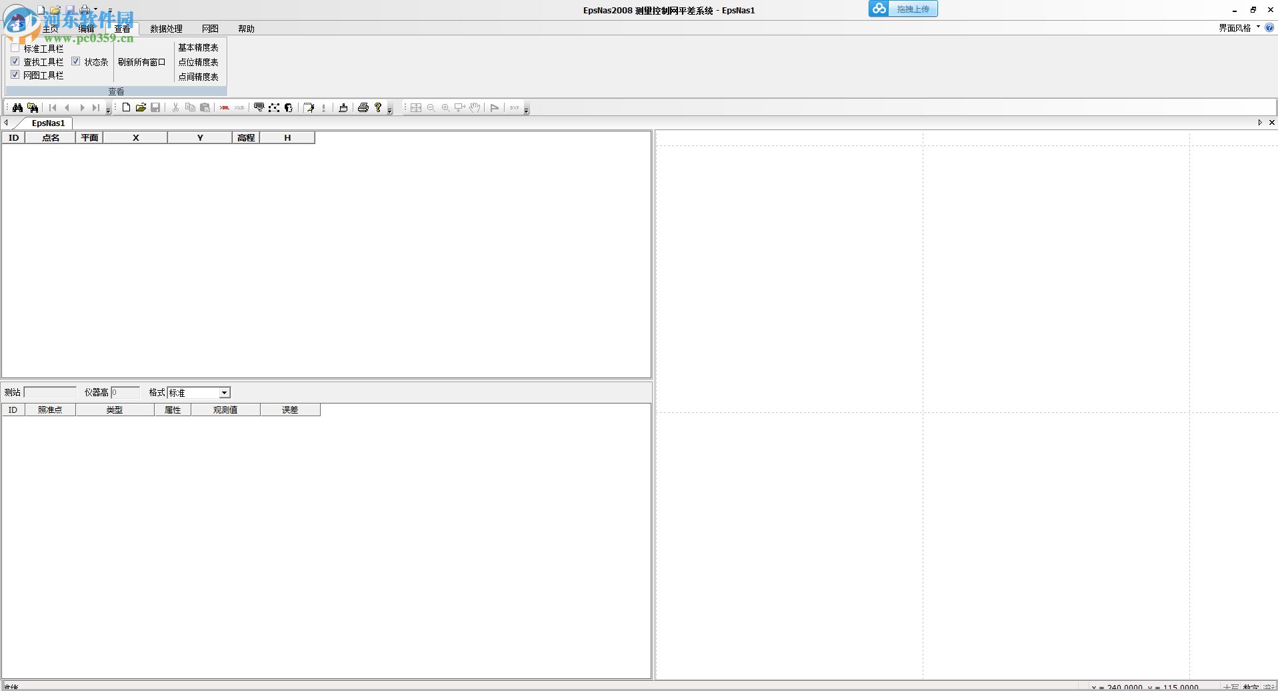Click the blue help icon beside 界面风格

[1269, 28]
